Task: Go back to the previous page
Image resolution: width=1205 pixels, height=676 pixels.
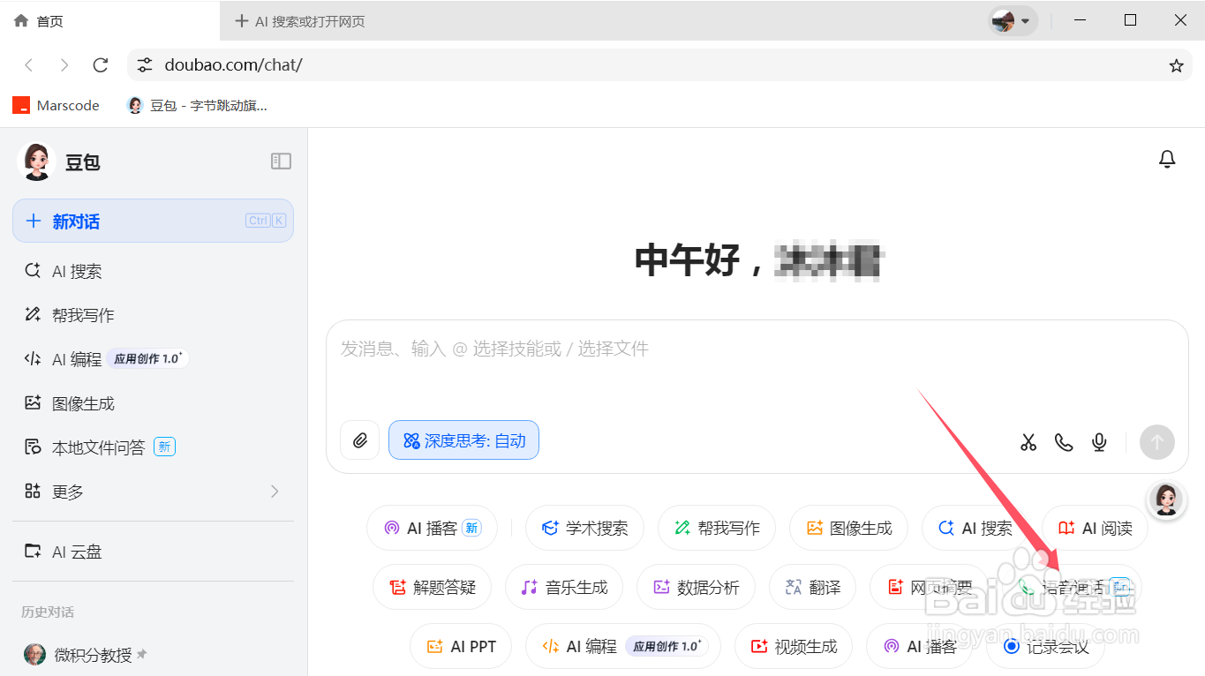Action: (29, 65)
